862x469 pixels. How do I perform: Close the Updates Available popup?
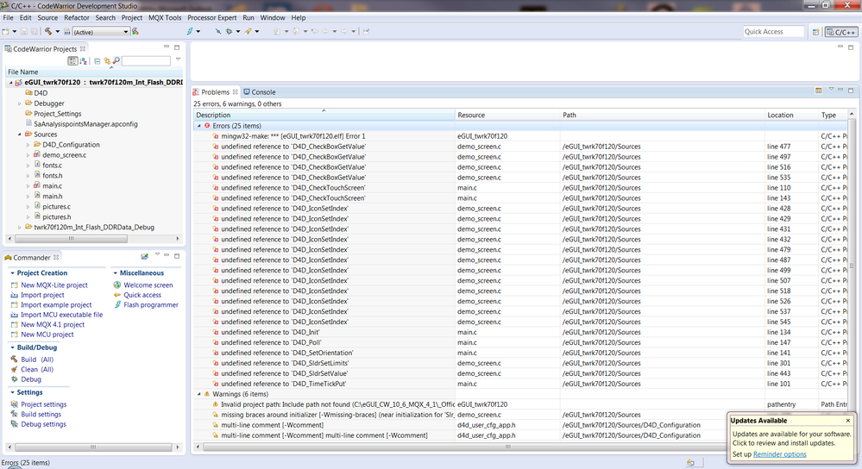847,420
